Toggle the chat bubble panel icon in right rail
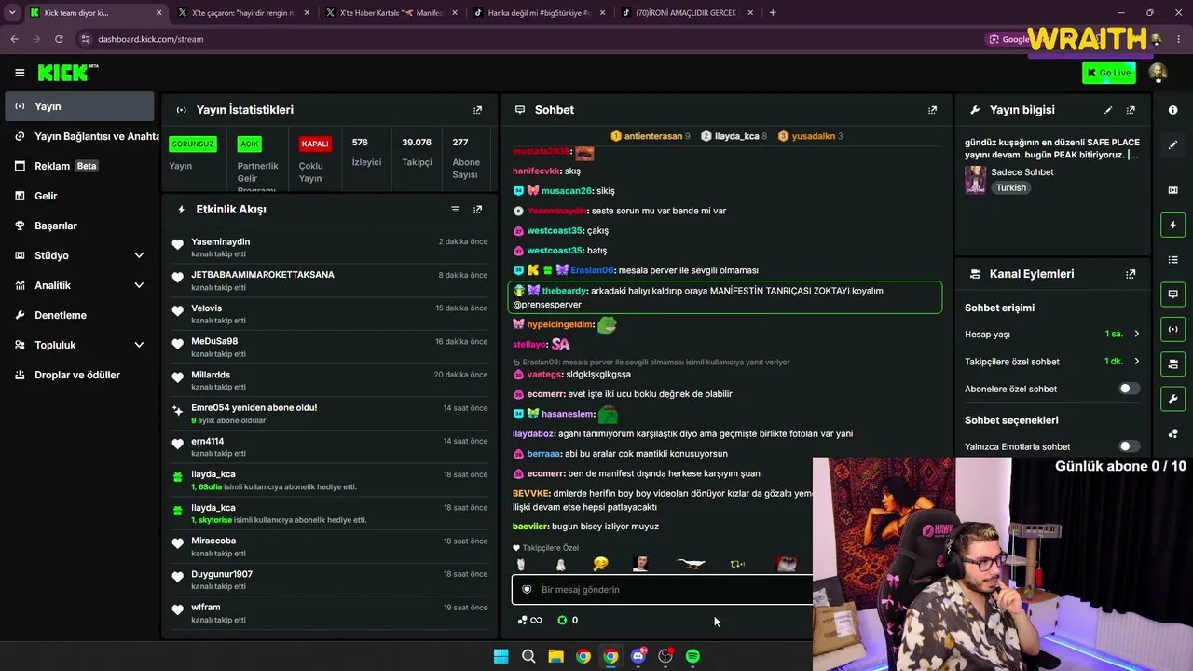Image resolution: width=1193 pixels, height=671 pixels. pyautogui.click(x=1172, y=294)
